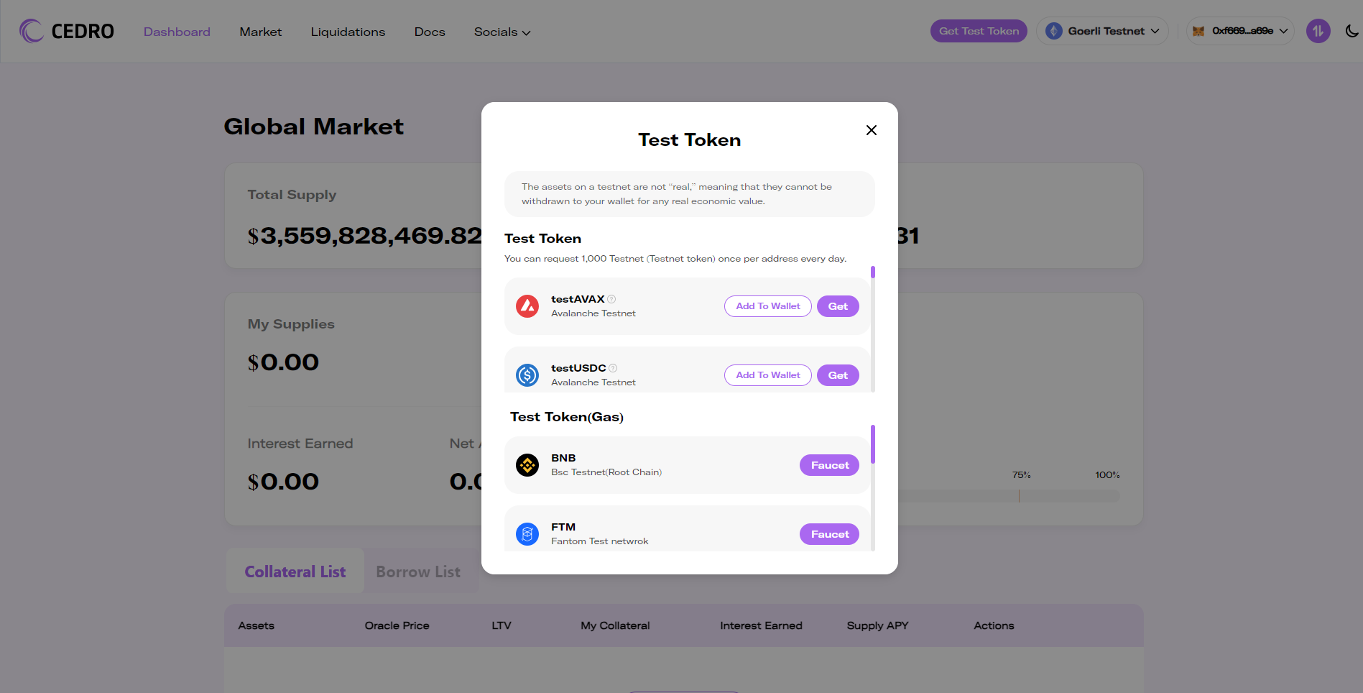Close the Test Token dialog
Screen dimensions: 1363x693
(x=872, y=130)
